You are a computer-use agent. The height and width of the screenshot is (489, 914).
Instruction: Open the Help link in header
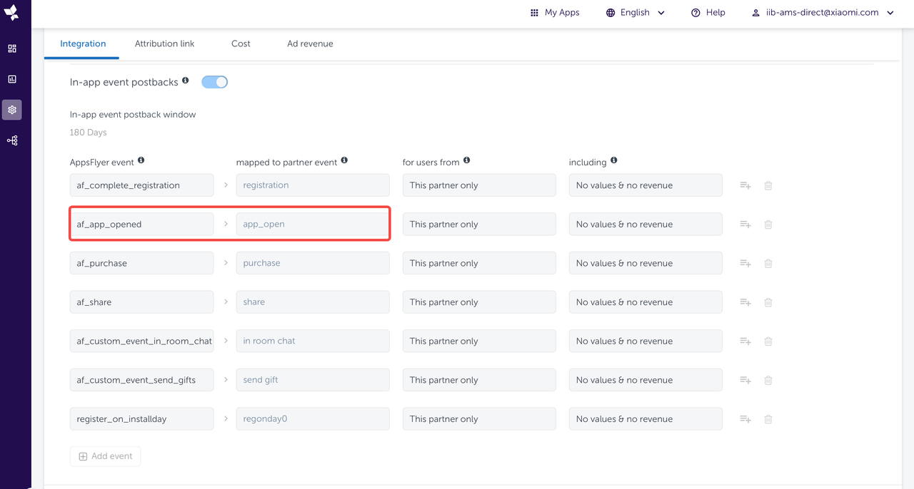(x=708, y=13)
